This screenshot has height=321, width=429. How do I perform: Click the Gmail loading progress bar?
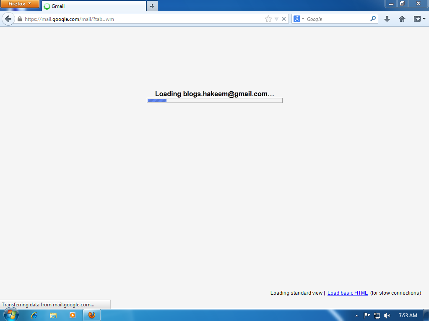215,100
